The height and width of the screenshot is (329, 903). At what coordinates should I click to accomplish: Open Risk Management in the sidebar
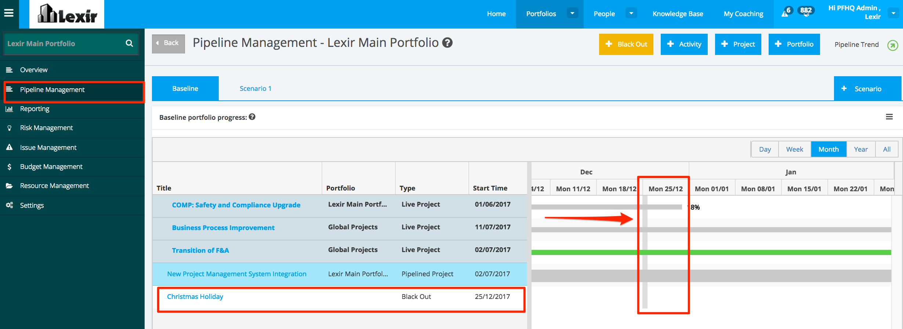click(x=72, y=128)
